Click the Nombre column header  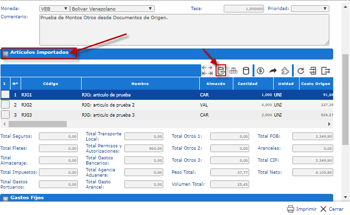140,84
